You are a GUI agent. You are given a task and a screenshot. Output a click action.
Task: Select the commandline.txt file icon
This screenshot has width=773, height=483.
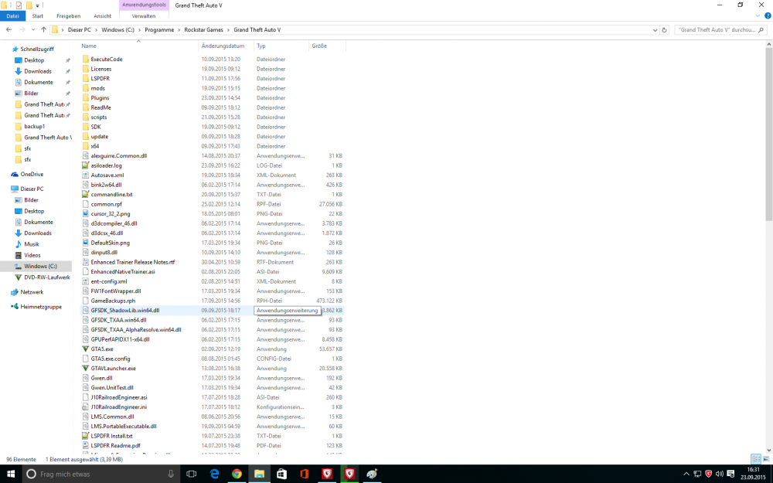[x=85, y=194]
